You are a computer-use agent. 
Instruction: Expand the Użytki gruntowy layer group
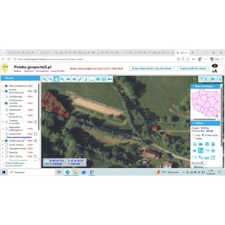2,144
